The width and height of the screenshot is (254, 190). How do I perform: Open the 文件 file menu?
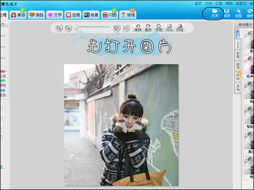[x=208, y=4]
